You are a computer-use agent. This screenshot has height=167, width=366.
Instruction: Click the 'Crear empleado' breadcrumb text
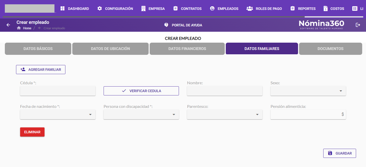[54, 28]
